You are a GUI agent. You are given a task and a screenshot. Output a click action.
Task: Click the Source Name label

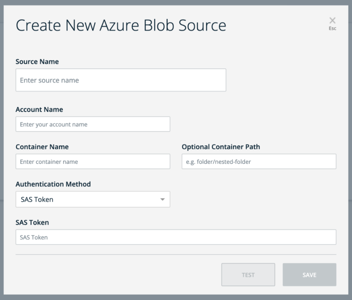pos(37,62)
